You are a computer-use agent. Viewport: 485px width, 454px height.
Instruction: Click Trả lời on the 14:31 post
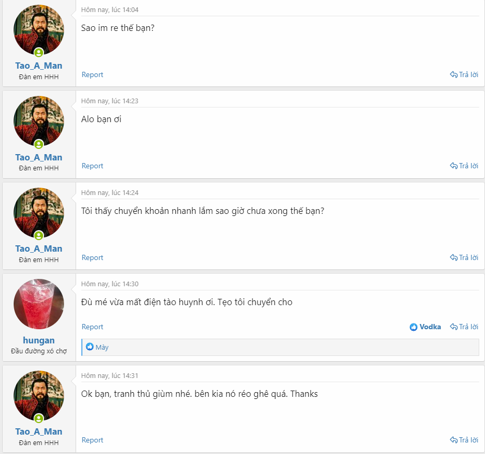tap(464, 440)
